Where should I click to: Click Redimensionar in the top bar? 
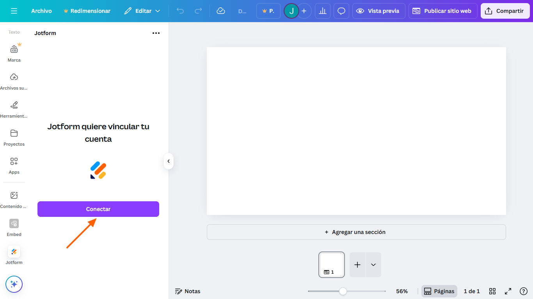(x=87, y=11)
